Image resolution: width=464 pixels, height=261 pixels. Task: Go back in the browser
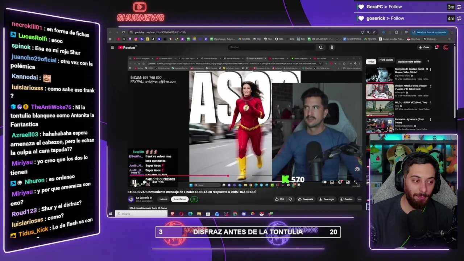[111, 32]
